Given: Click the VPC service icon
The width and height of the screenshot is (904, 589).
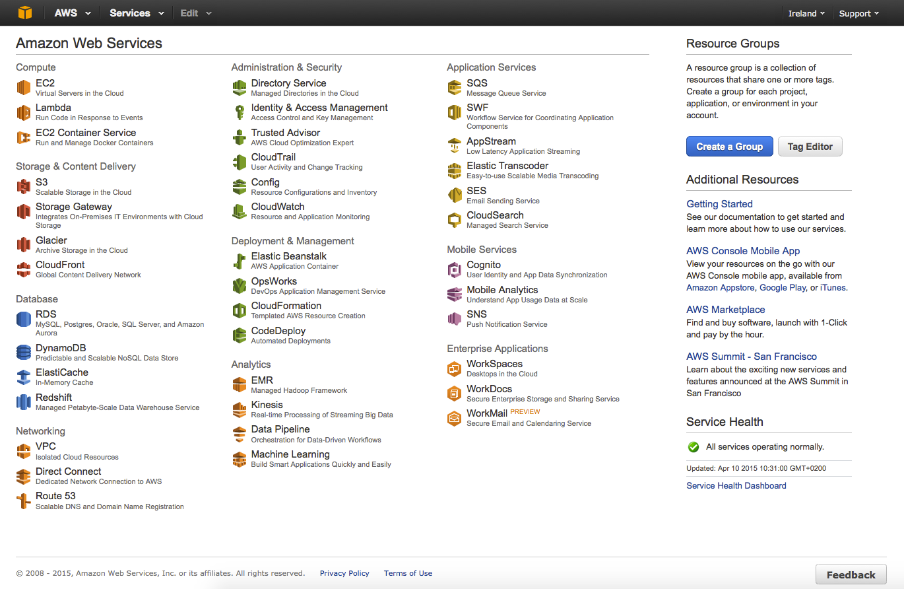Looking at the screenshot, I should (x=24, y=451).
